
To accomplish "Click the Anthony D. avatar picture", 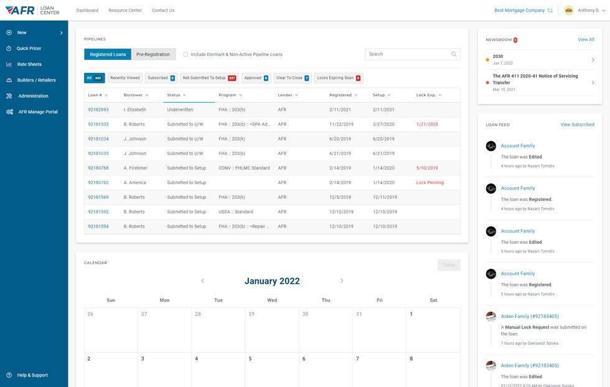I will pyautogui.click(x=569, y=11).
